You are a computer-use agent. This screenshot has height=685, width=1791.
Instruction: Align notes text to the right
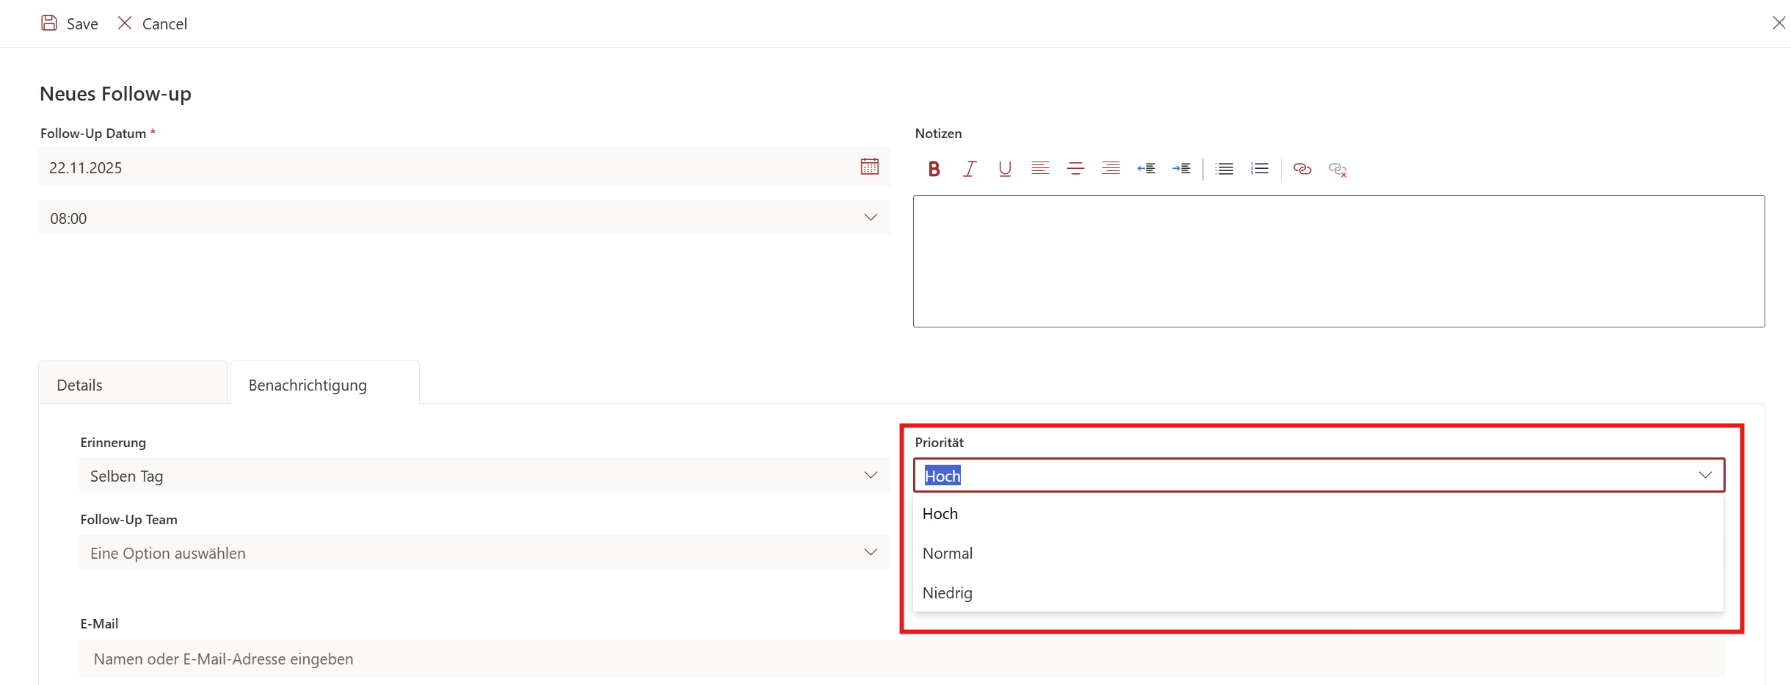(1111, 169)
